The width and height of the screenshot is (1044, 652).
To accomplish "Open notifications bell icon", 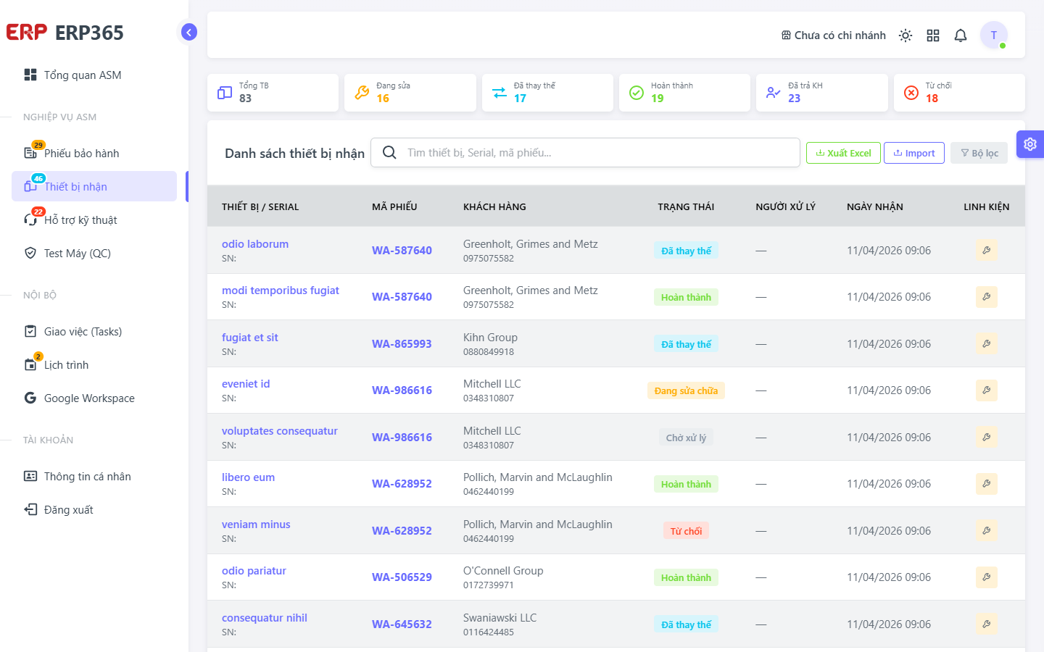I will tap(961, 35).
